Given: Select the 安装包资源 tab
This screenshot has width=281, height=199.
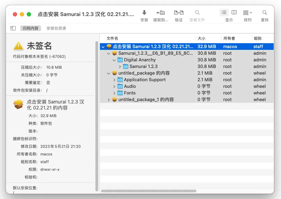Looking at the screenshot, I should (x=56, y=28).
